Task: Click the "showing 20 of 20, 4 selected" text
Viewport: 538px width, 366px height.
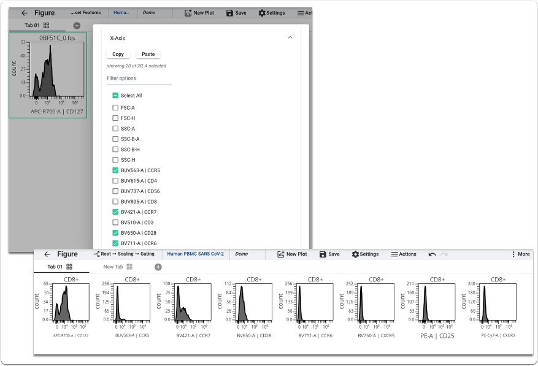Action: 137,66
